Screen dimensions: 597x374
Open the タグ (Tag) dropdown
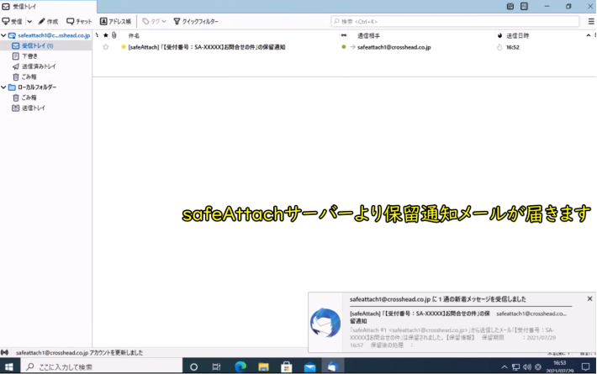[154, 21]
